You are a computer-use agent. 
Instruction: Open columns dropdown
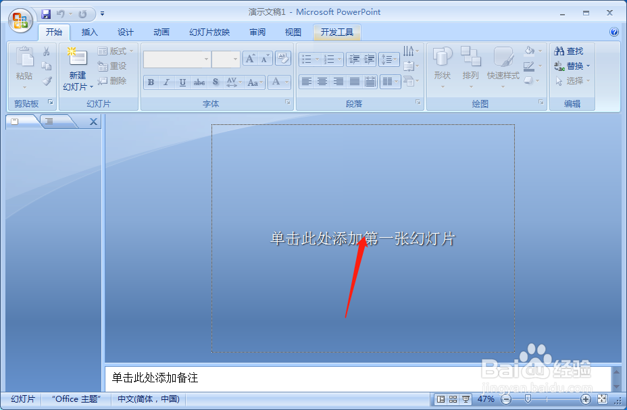click(390, 82)
